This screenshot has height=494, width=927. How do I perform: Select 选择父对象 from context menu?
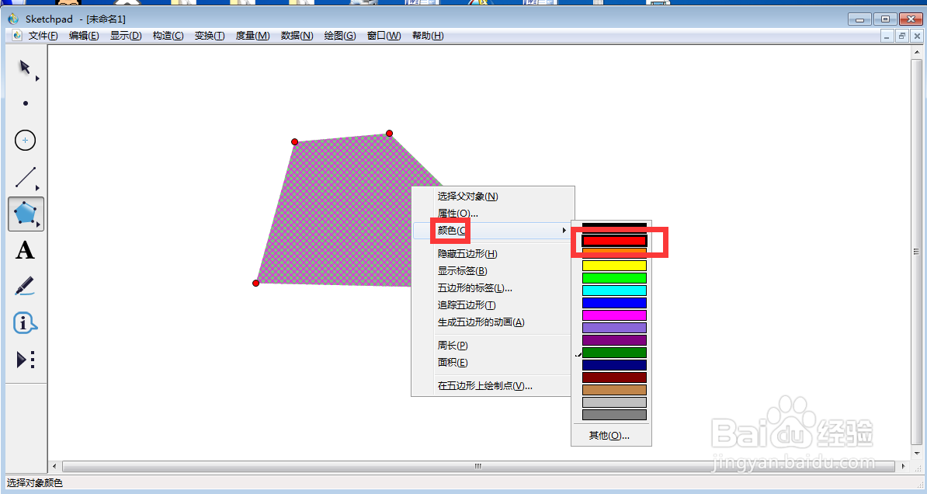coord(467,196)
